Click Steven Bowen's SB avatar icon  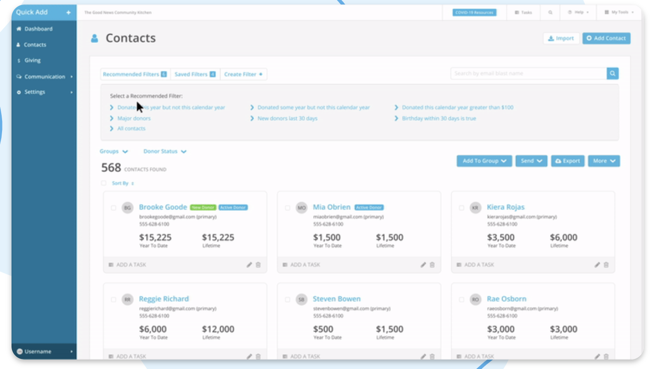pos(302,300)
